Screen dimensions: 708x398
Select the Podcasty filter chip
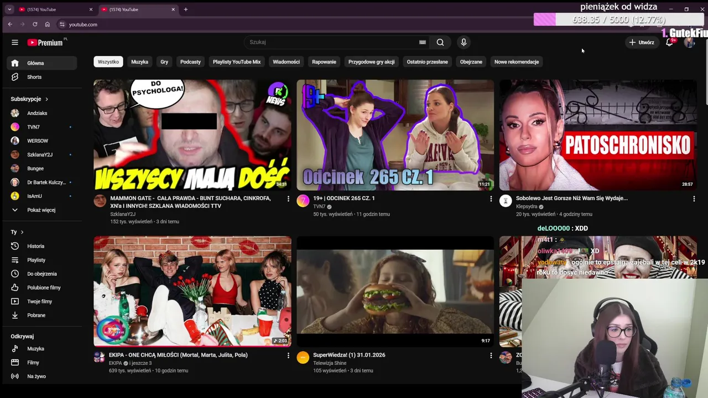pos(190,62)
